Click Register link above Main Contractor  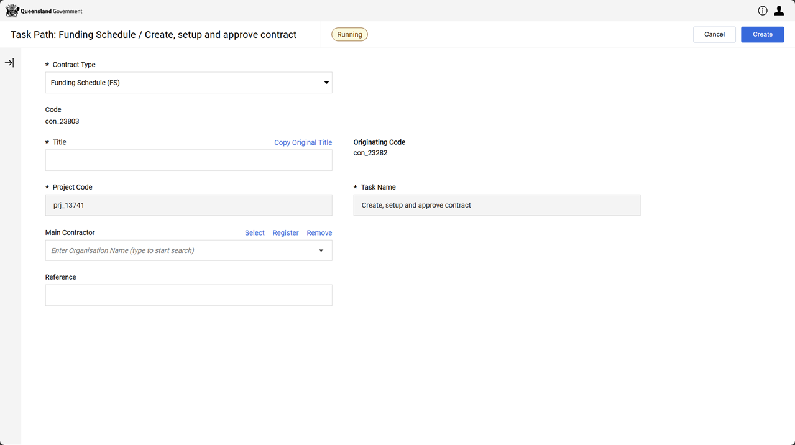[285, 232]
